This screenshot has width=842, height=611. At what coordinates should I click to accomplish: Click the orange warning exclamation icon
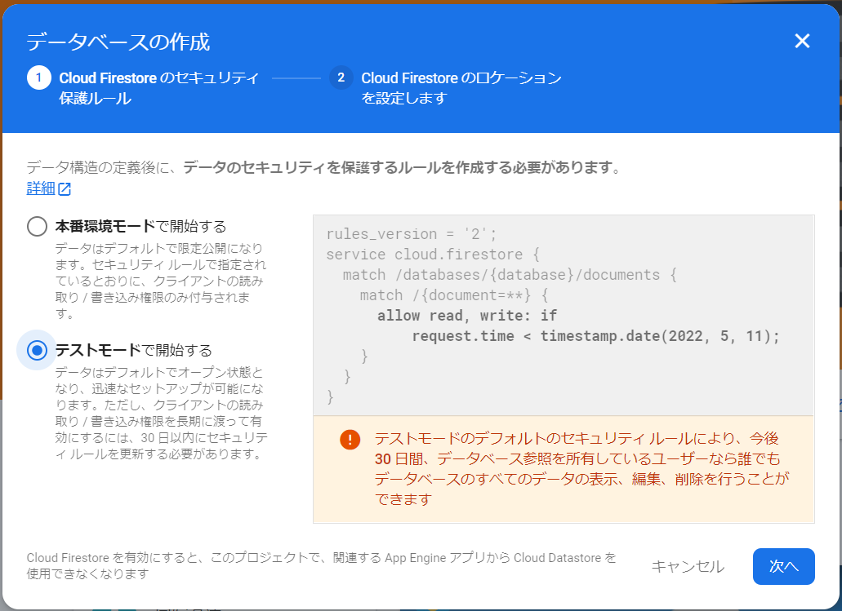[x=350, y=440]
